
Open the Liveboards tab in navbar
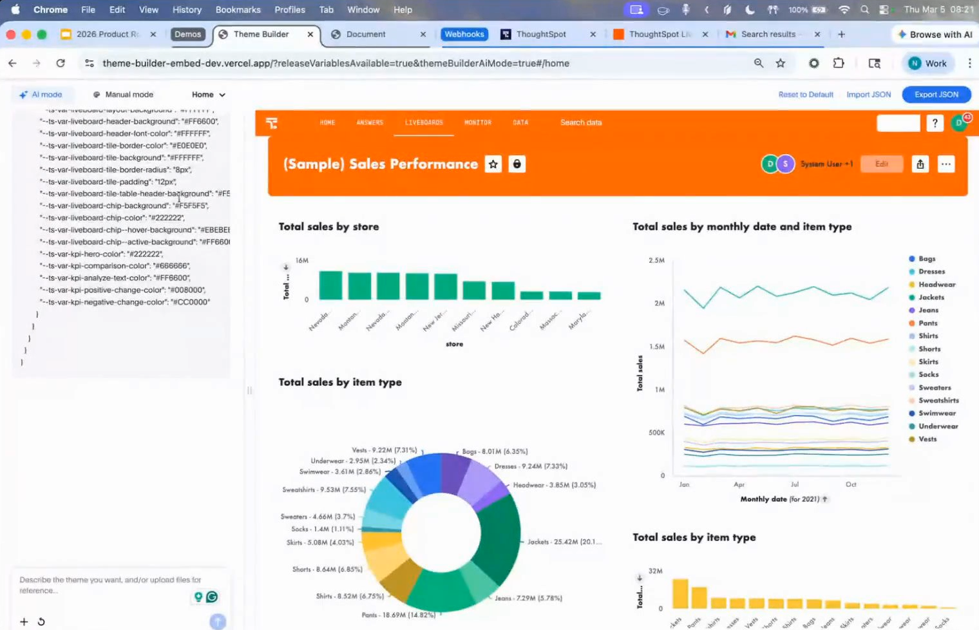tap(424, 122)
